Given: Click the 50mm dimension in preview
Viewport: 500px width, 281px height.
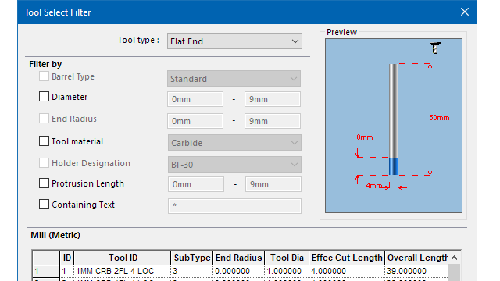Looking at the screenshot, I should click(439, 118).
